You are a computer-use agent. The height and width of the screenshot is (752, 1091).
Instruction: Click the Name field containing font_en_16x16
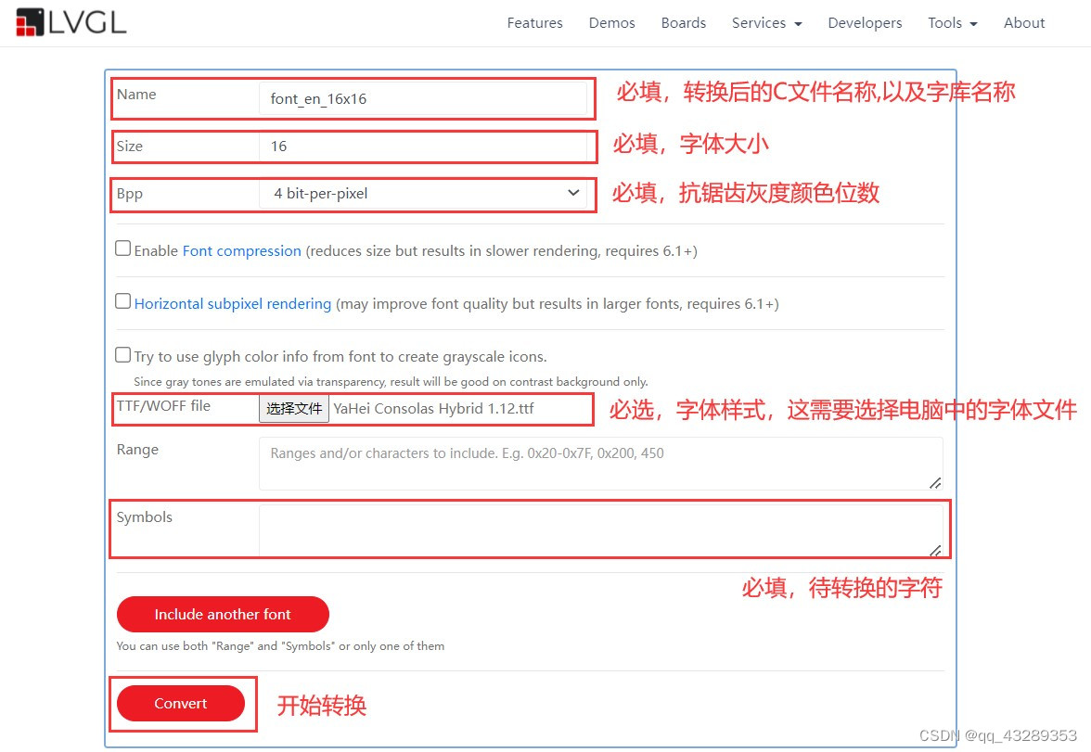click(x=423, y=99)
